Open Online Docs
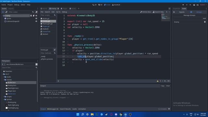The image size is (208, 117). [146, 12]
